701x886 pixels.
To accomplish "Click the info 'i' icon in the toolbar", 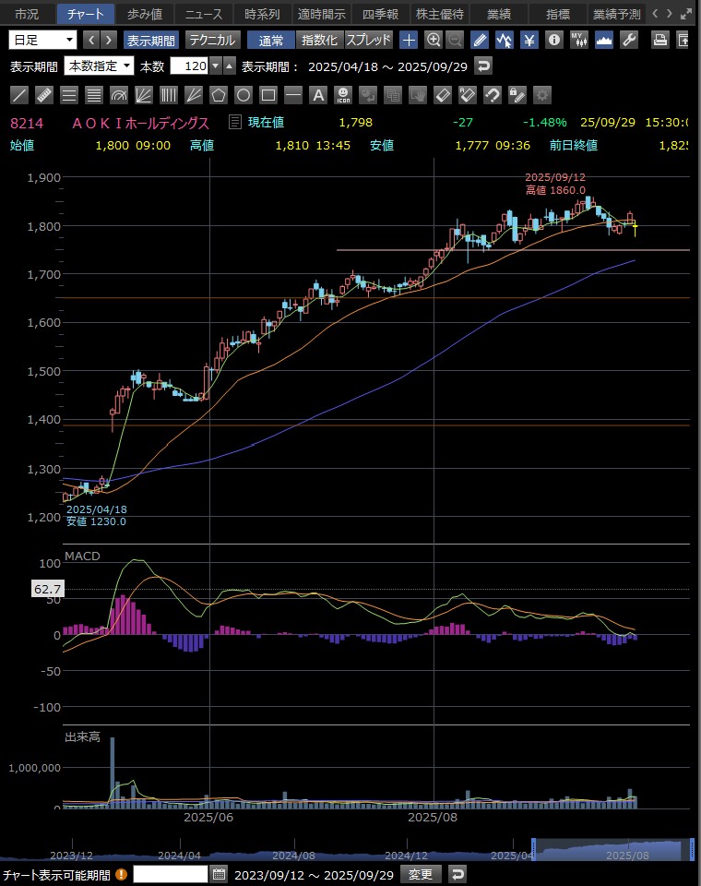I will (553, 40).
